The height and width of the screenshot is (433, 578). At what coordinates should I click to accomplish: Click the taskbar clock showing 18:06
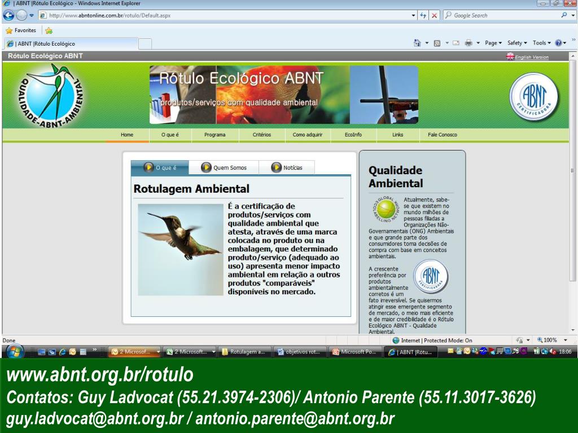[565, 352]
